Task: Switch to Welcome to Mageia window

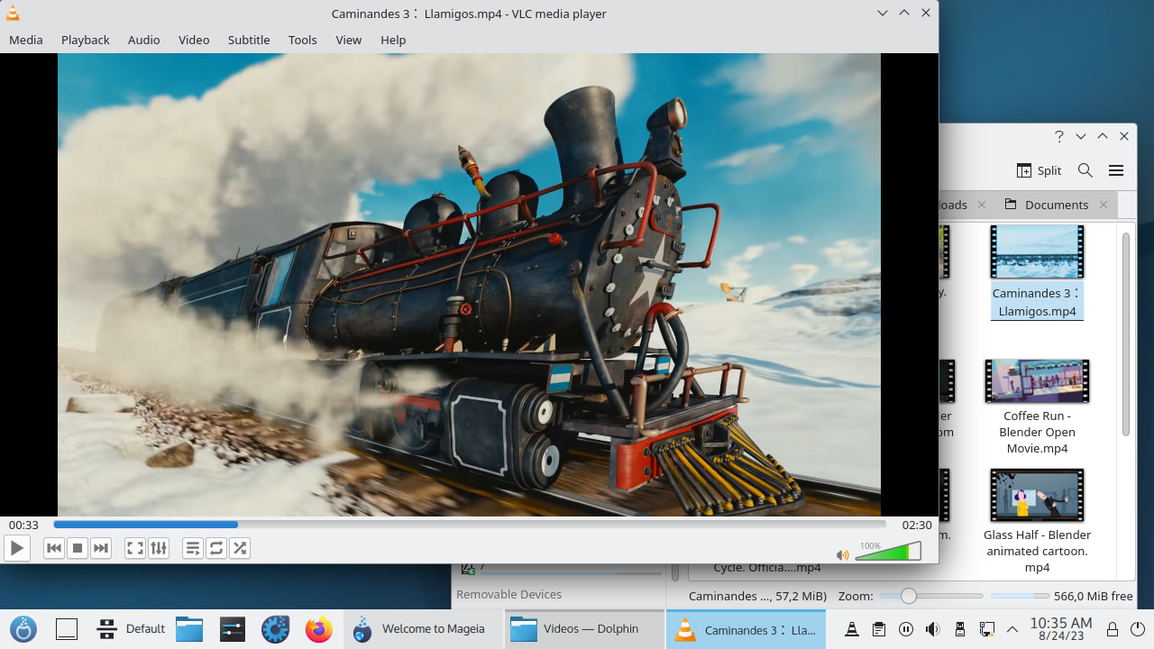Action: pyautogui.click(x=422, y=629)
